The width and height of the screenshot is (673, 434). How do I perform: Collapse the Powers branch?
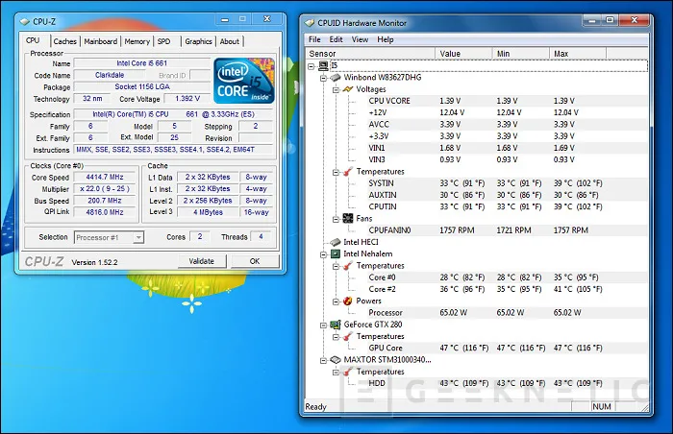coord(336,301)
